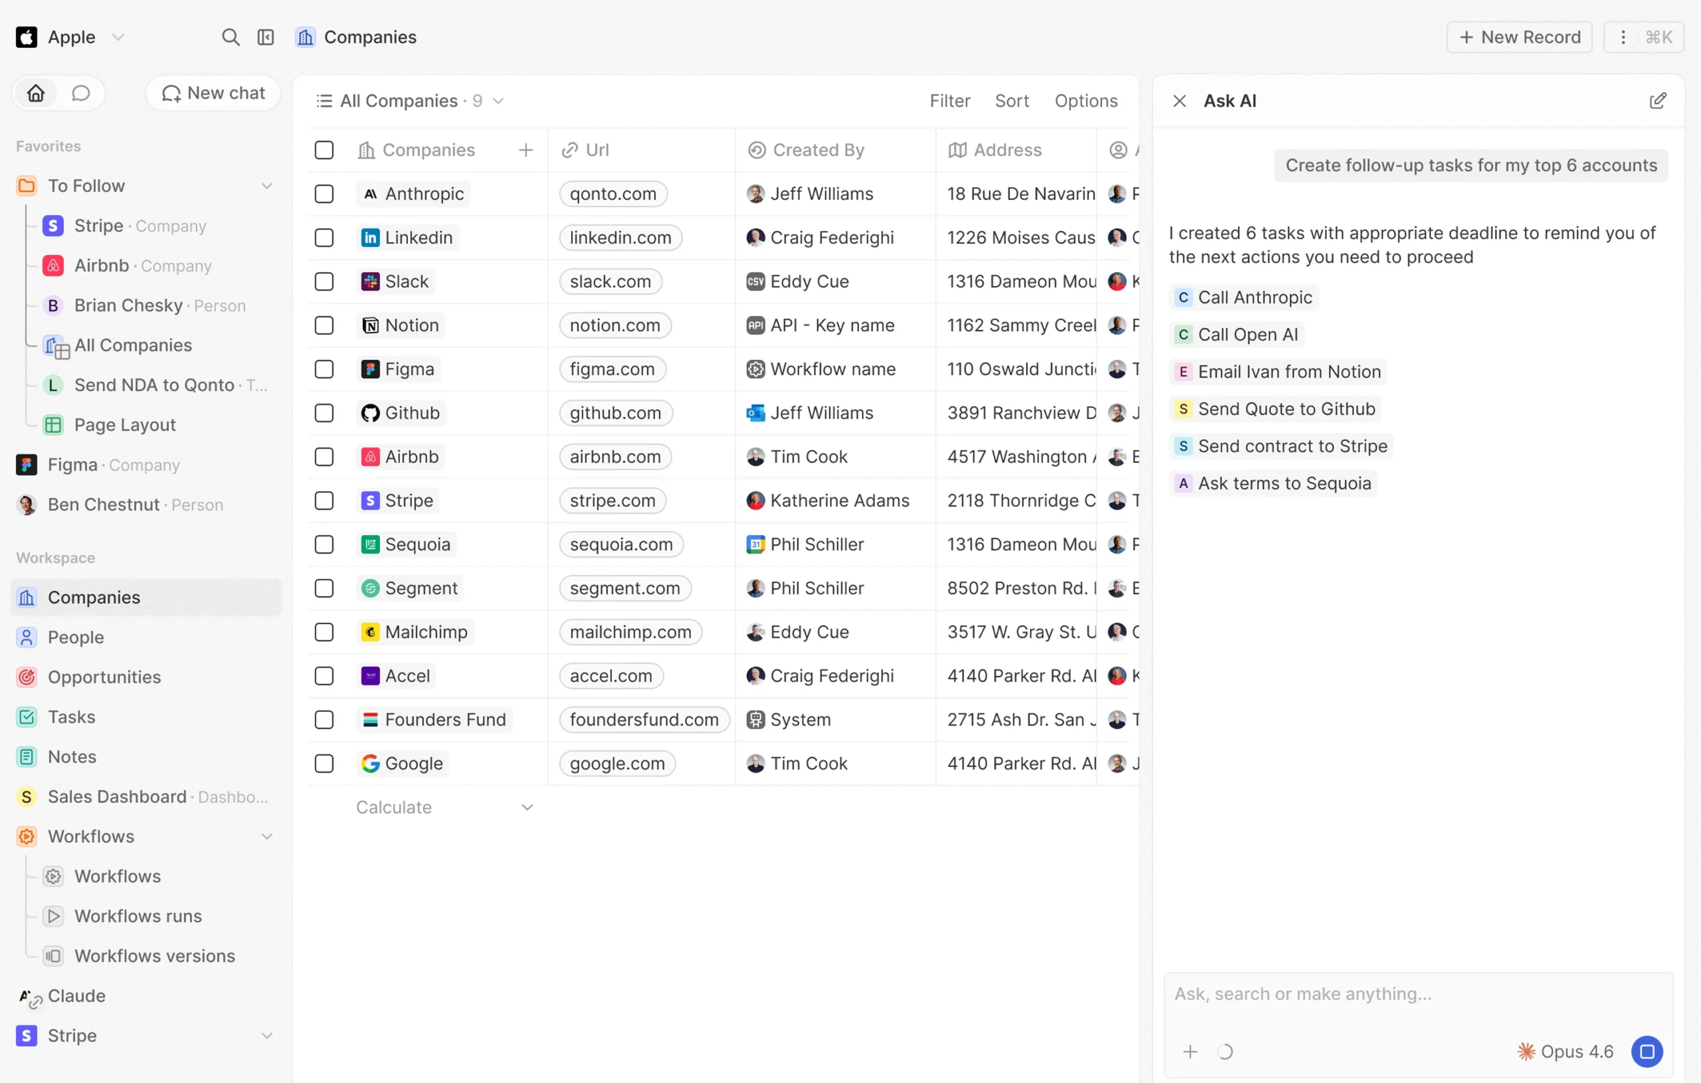Click the Ask AI message input field

pyautogui.click(x=1419, y=995)
